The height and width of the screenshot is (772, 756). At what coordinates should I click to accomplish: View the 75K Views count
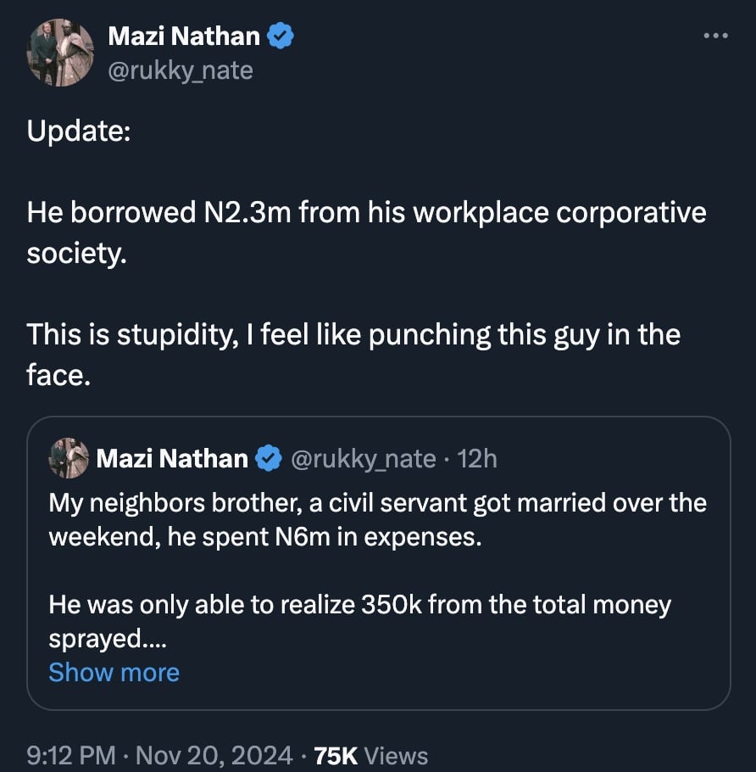point(371,755)
